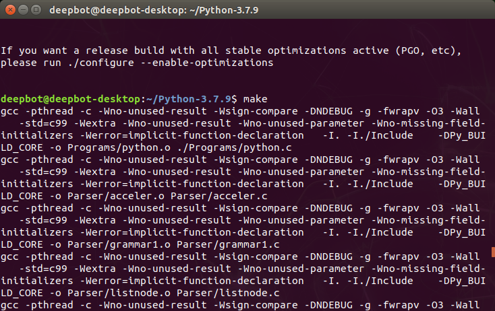The height and width of the screenshot is (311, 495).
Task: Click the 'Parser/listnode.o' output name
Action: click(x=119, y=293)
